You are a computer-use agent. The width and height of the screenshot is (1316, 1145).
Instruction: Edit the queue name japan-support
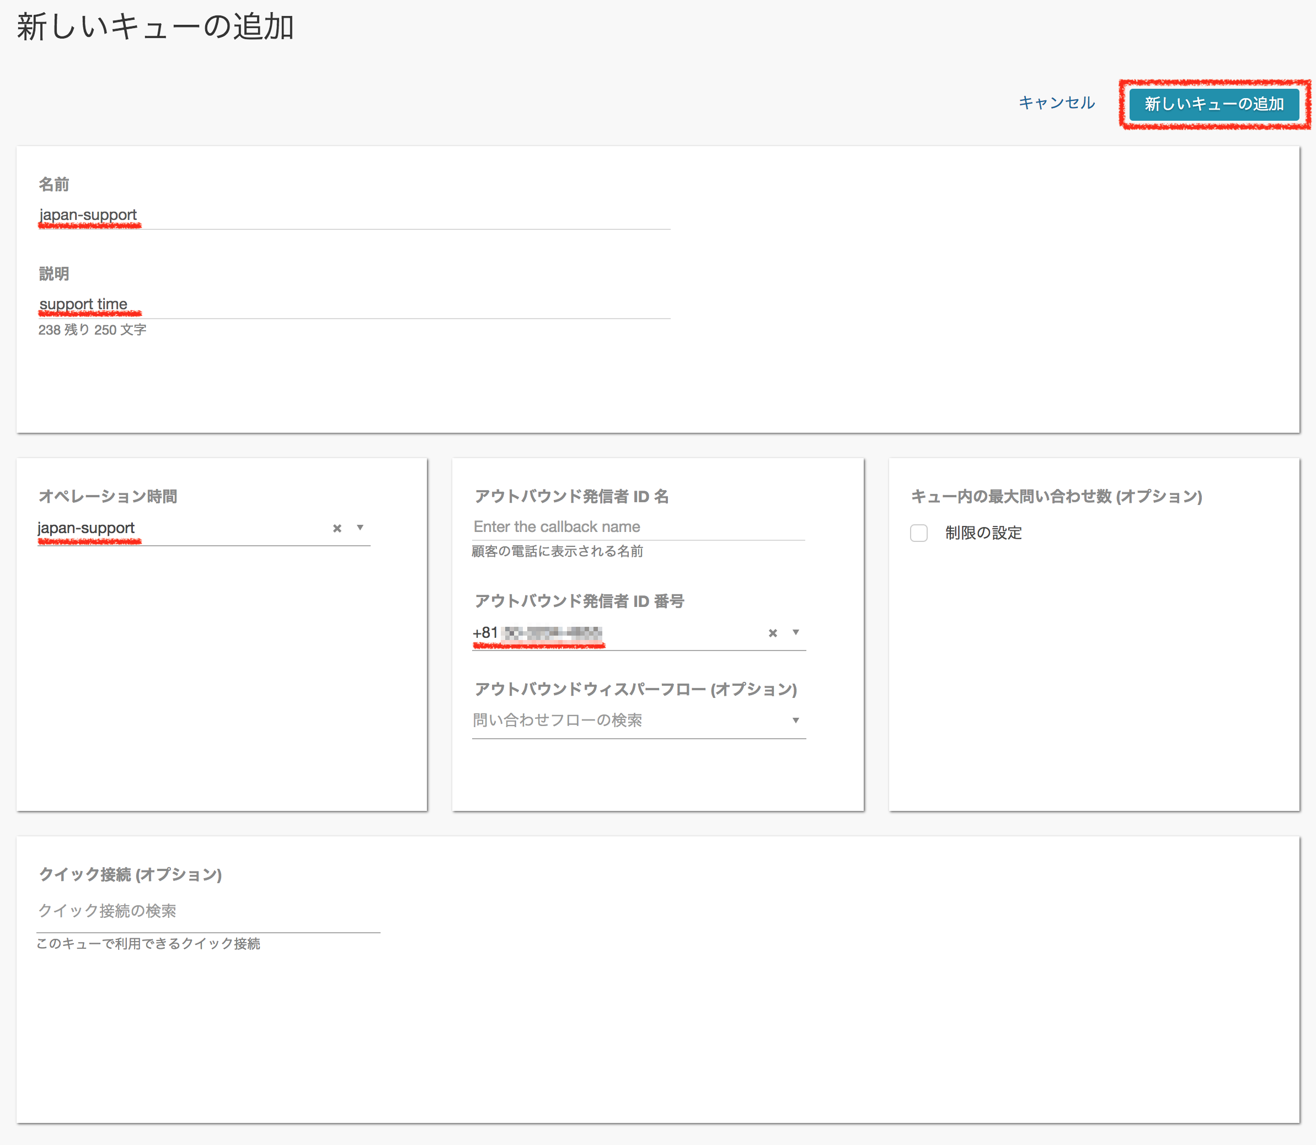click(89, 214)
